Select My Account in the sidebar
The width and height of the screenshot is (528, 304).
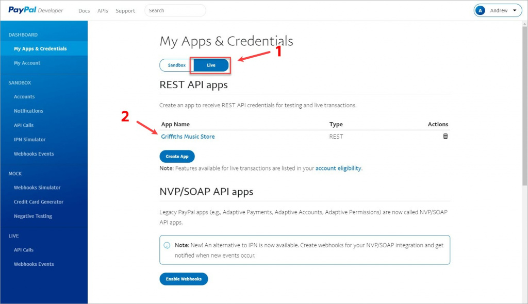pyautogui.click(x=27, y=63)
